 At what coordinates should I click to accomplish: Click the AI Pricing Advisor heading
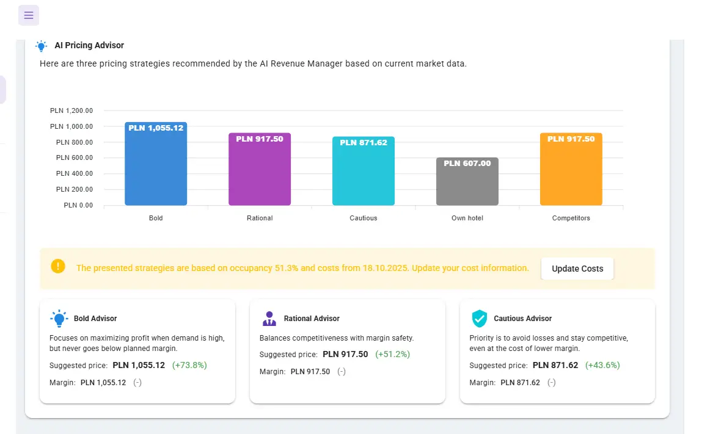[89, 45]
